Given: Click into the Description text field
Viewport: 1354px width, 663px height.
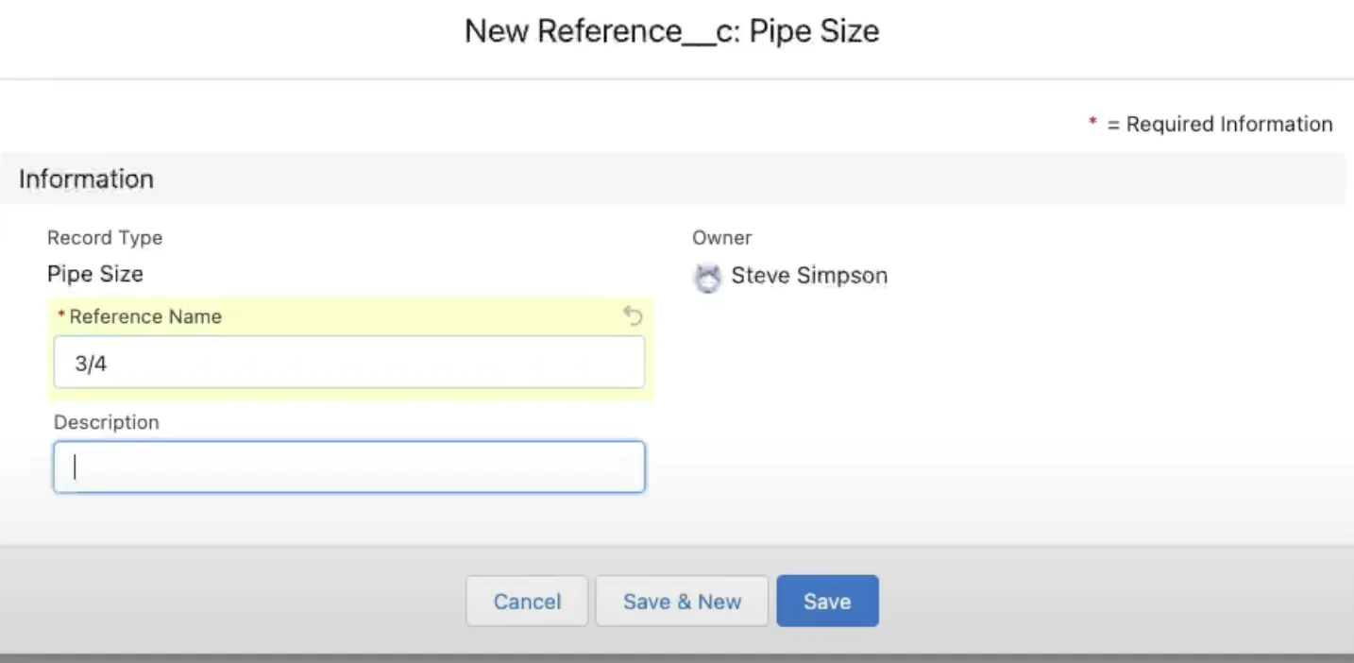Looking at the screenshot, I should 349,467.
